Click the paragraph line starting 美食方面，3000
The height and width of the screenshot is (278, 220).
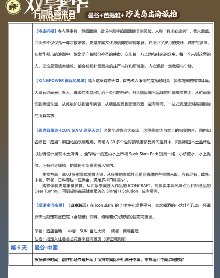(x=126, y=175)
